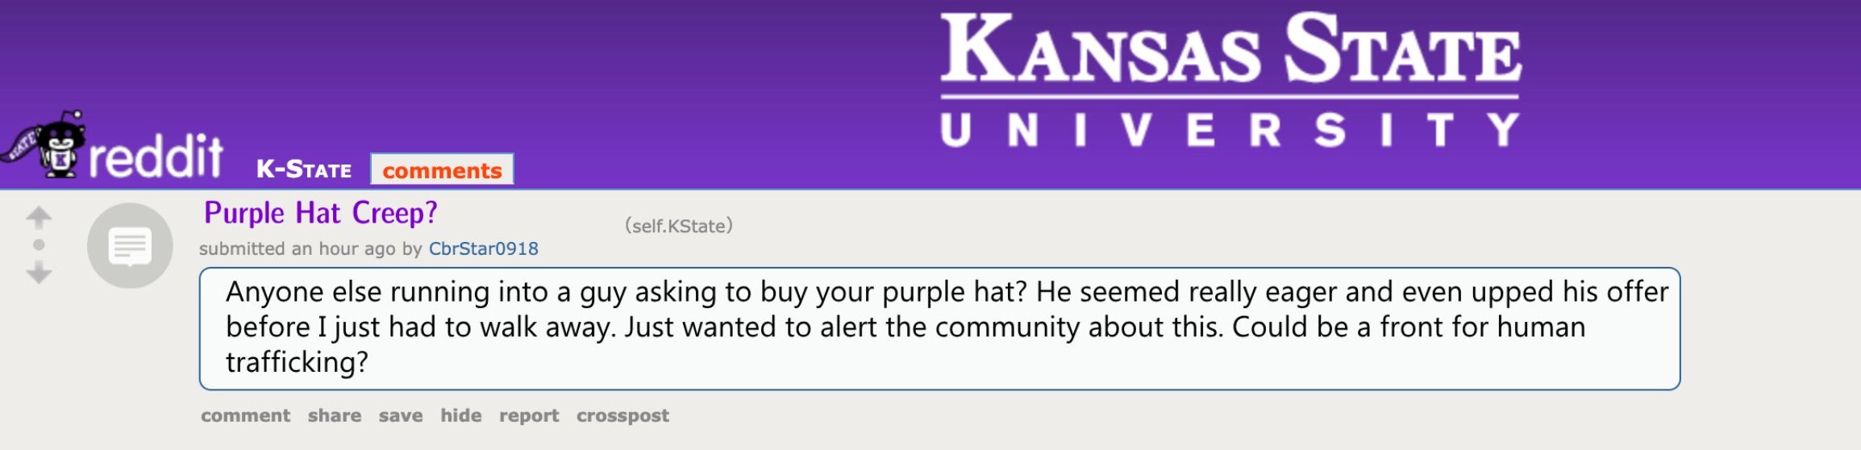Open the "Purple Hat Creep?" post title
Image resolution: width=1861 pixels, height=450 pixels.
coord(320,213)
